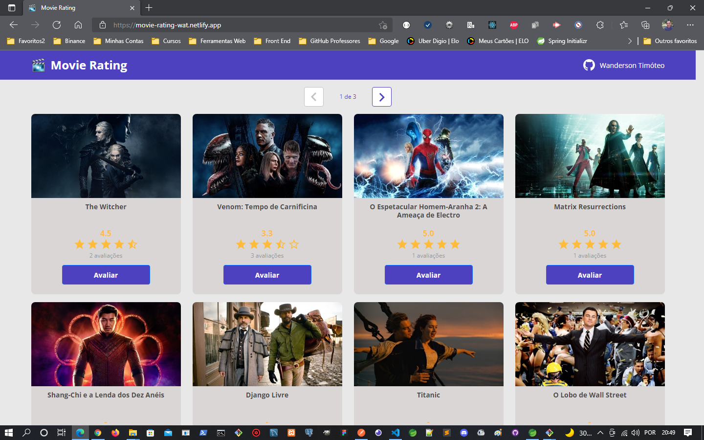Open the Spring Initializr bookmark
The image size is (704, 440).
(x=562, y=41)
